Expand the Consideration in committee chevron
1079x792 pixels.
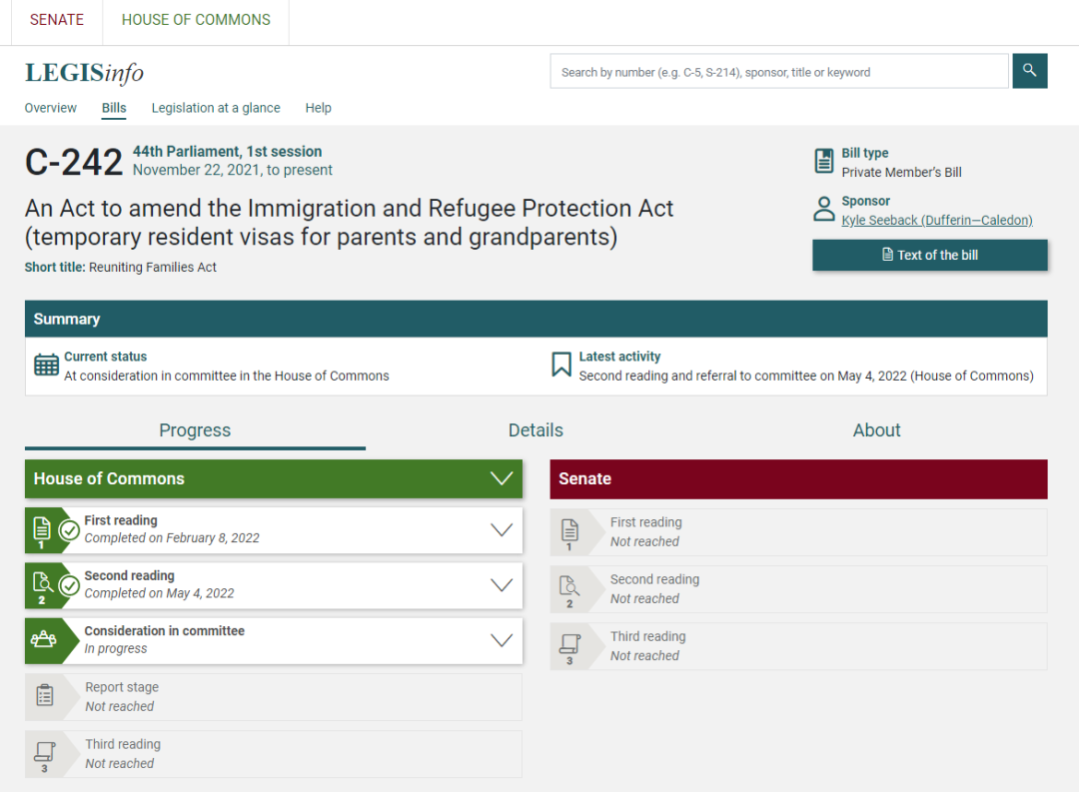[501, 640]
